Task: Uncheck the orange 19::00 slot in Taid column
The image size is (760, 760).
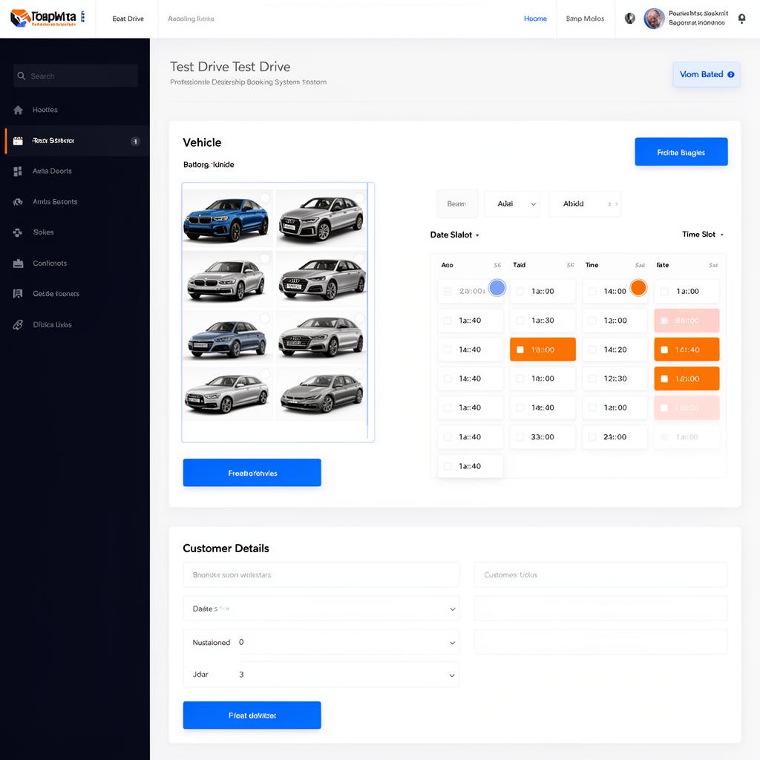Action: [x=520, y=350]
